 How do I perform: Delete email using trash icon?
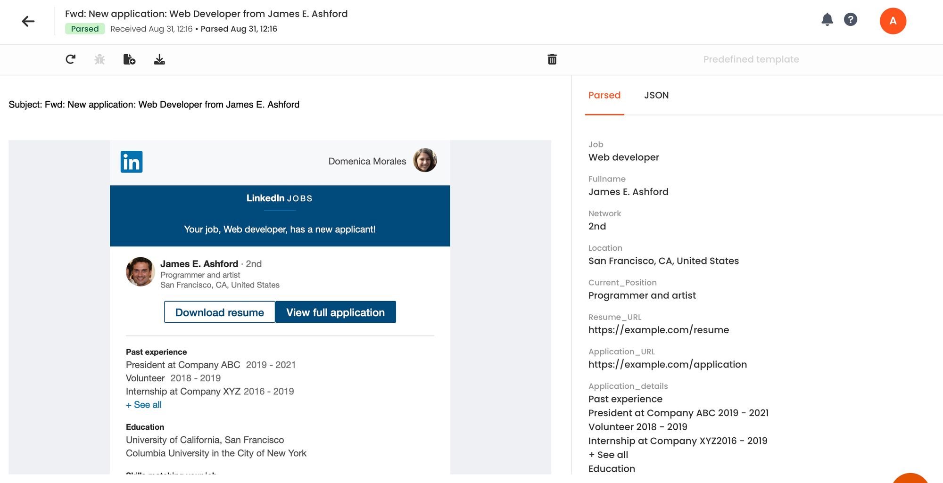(552, 59)
